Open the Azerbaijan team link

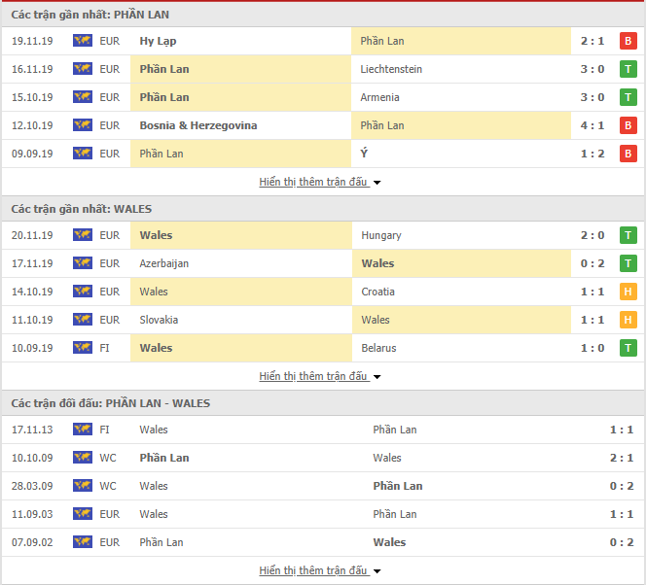pyautogui.click(x=163, y=263)
